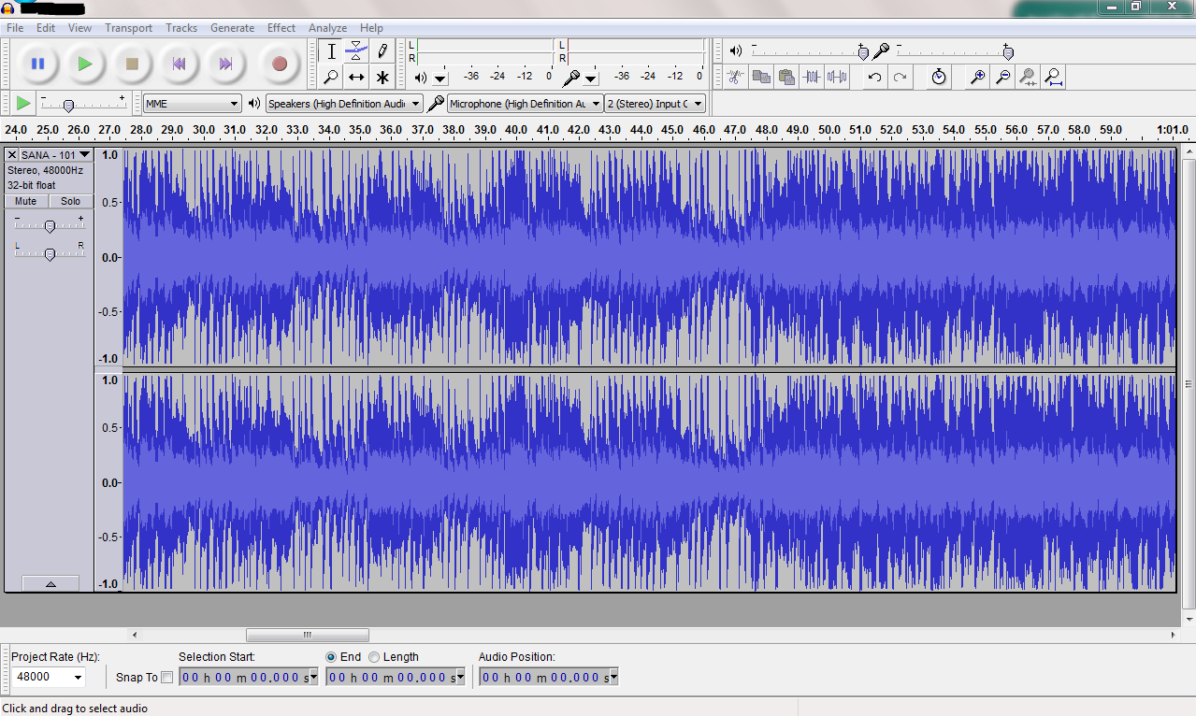Enable the Snap To checkbox

(166, 677)
